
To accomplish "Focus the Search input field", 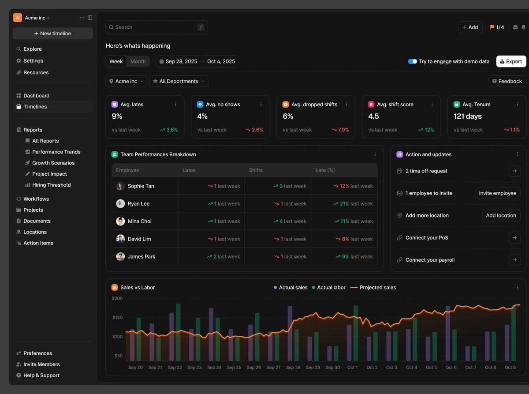I will (x=156, y=27).
